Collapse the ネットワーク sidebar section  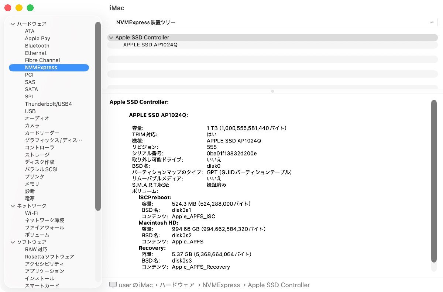pyautogui.click(x=13, y=206)
